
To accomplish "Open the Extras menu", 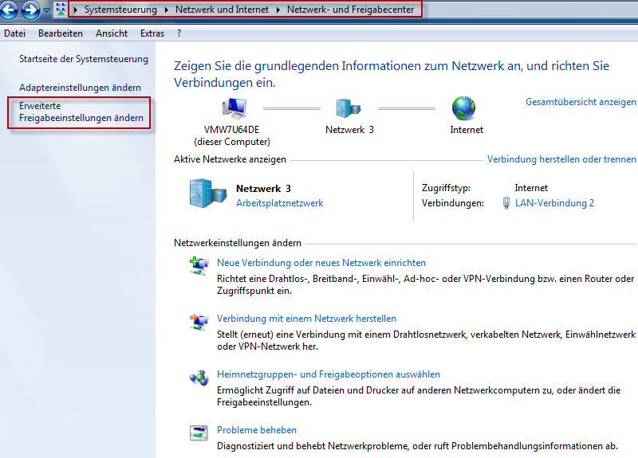I will pyautogui.click(x=152, y=33).
